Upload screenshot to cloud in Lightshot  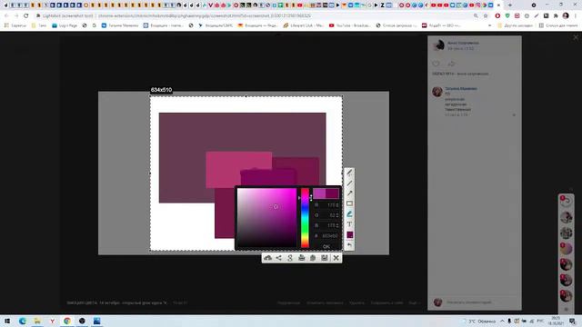point(267,258)
